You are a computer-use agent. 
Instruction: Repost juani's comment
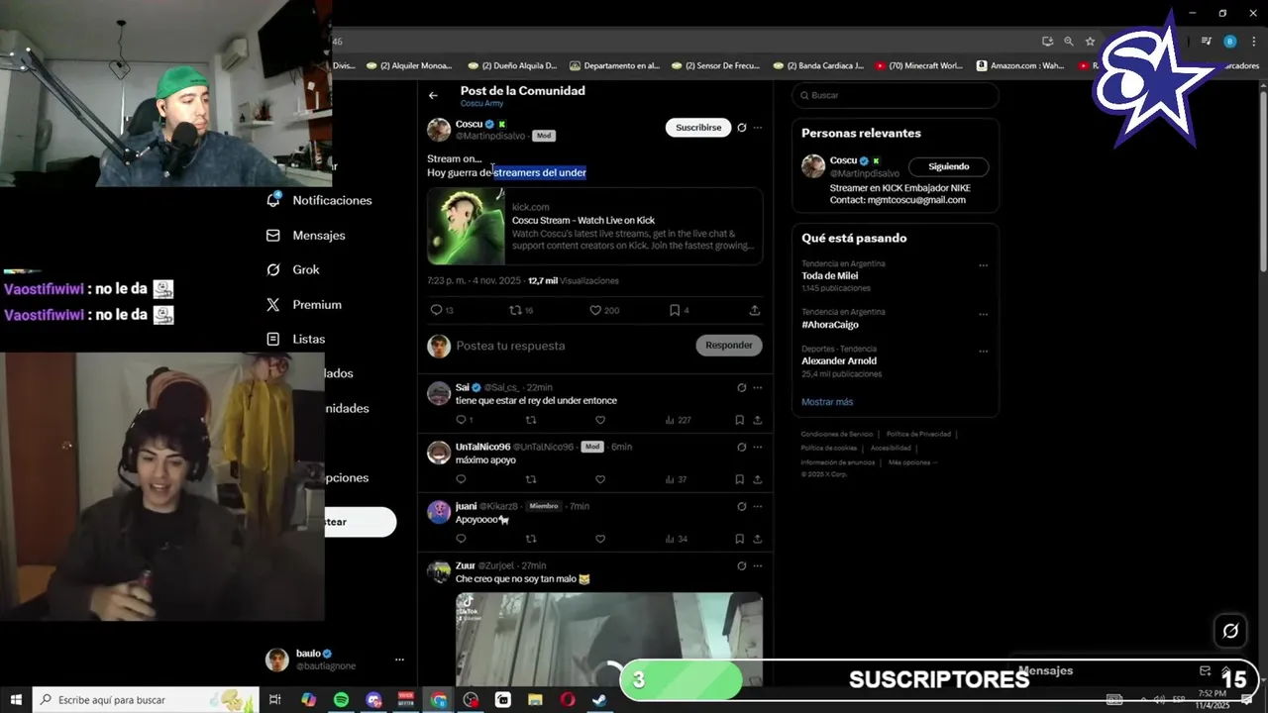pyautogui.click(x=531, y=539)
